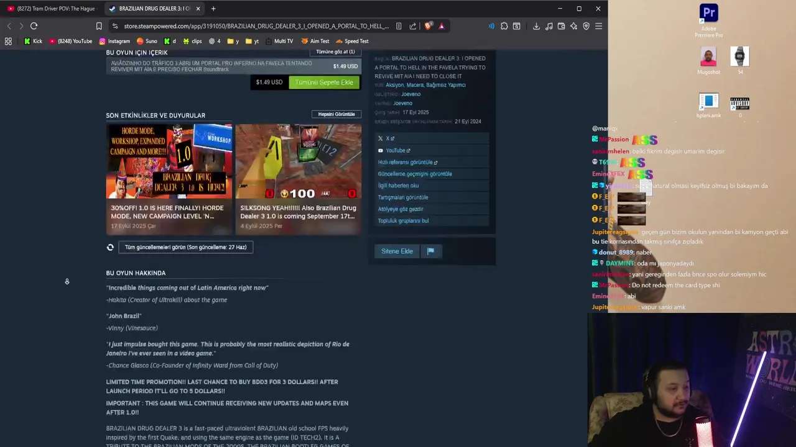The height and width of the screenshot is (447, 796).
Task: Open the Aim Test bookmark
Action: click(x=315, y=41)
